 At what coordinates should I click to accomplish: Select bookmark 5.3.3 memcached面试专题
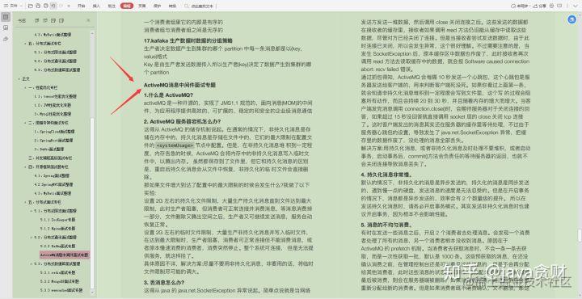click(x=61, y=290)
